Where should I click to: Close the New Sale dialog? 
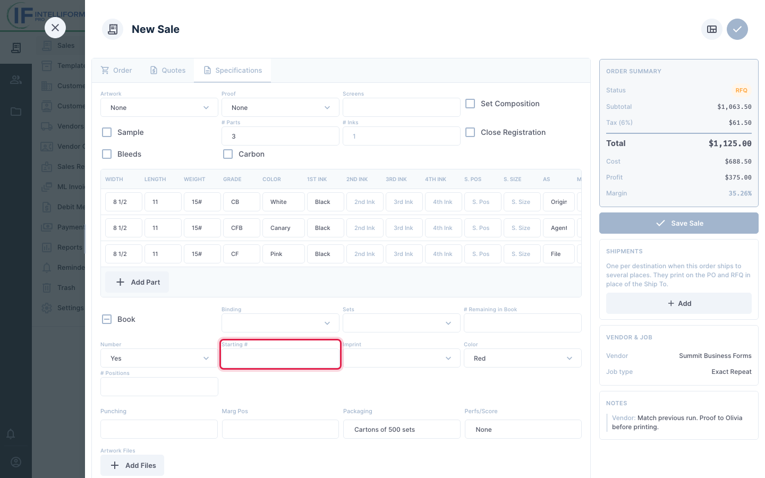click(x=55, y=28)
